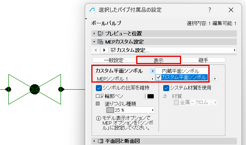Screen dimensions: 246x145
Task: Expand the 平面図と断面図 panel
Action: pyautogui.click(x=94, y=141)
